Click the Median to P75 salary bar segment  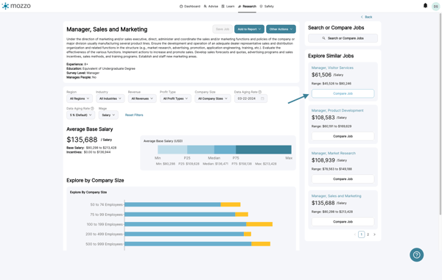[x=225, y=150]
